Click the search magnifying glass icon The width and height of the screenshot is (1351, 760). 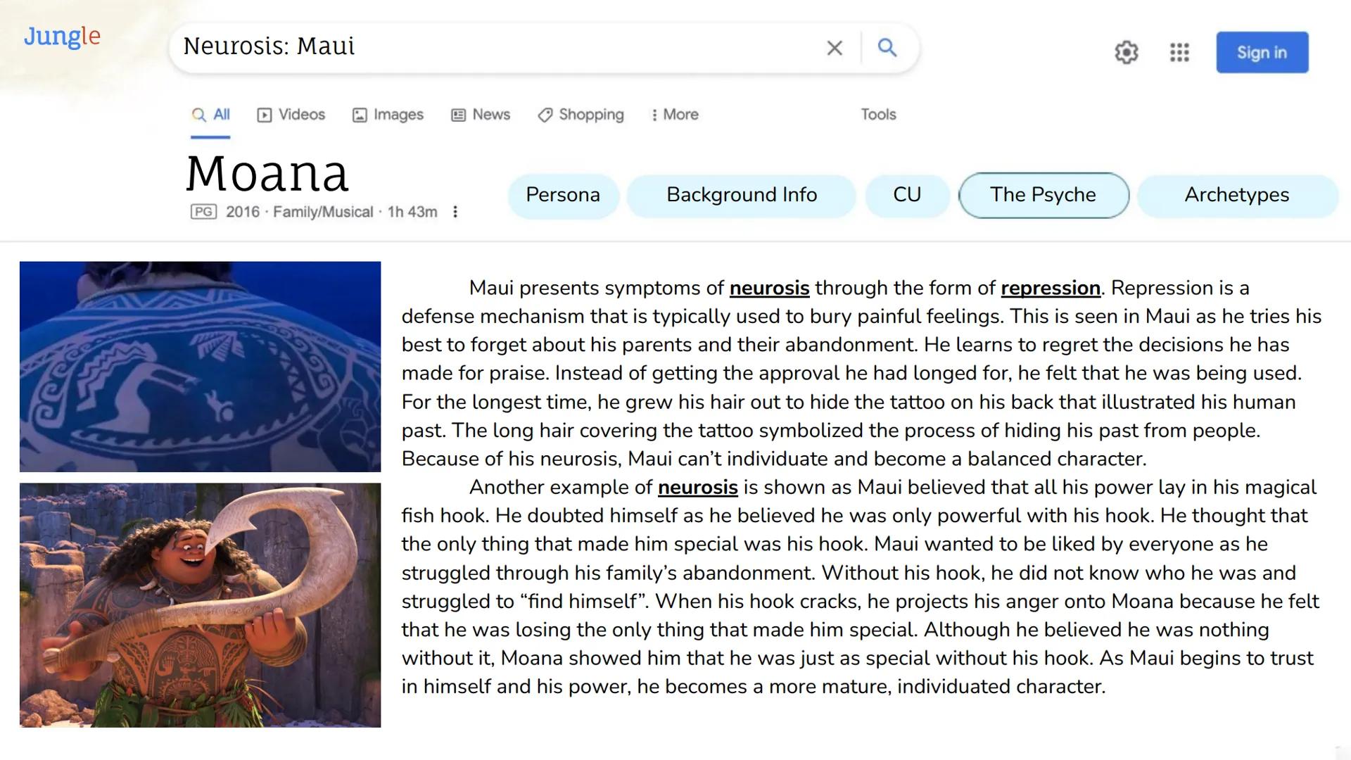coord(887,48)
